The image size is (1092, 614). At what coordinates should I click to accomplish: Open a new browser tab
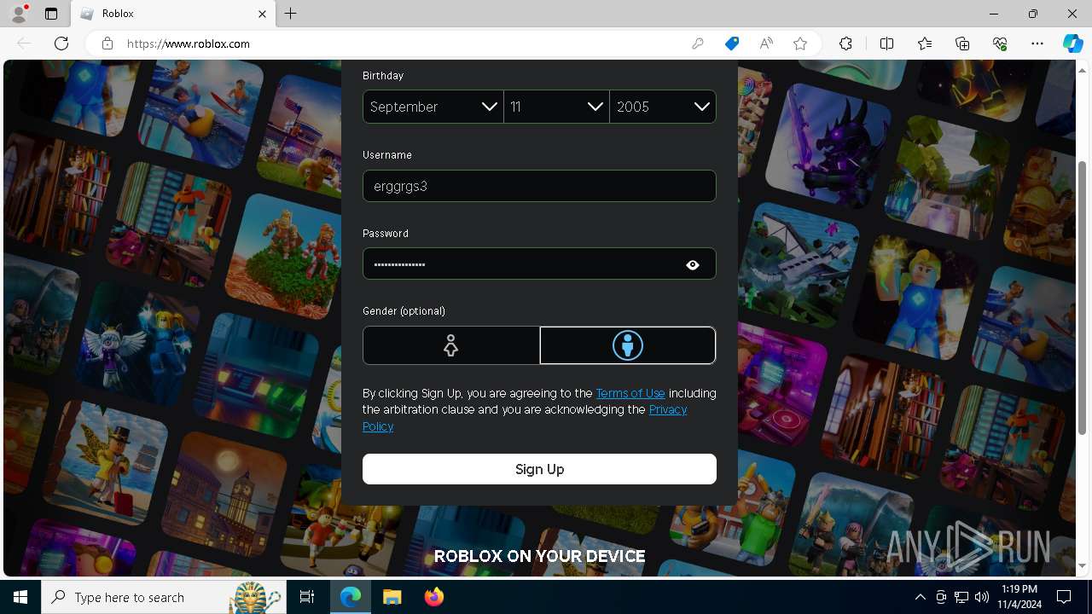291,14
